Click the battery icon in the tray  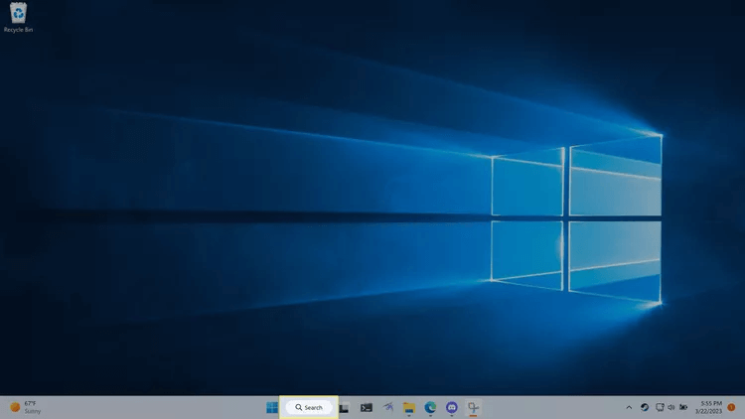point(684,407)
